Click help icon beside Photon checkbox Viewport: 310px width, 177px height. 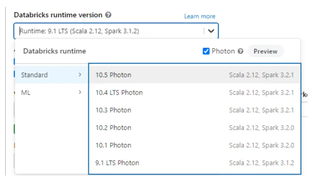point(240,51)
